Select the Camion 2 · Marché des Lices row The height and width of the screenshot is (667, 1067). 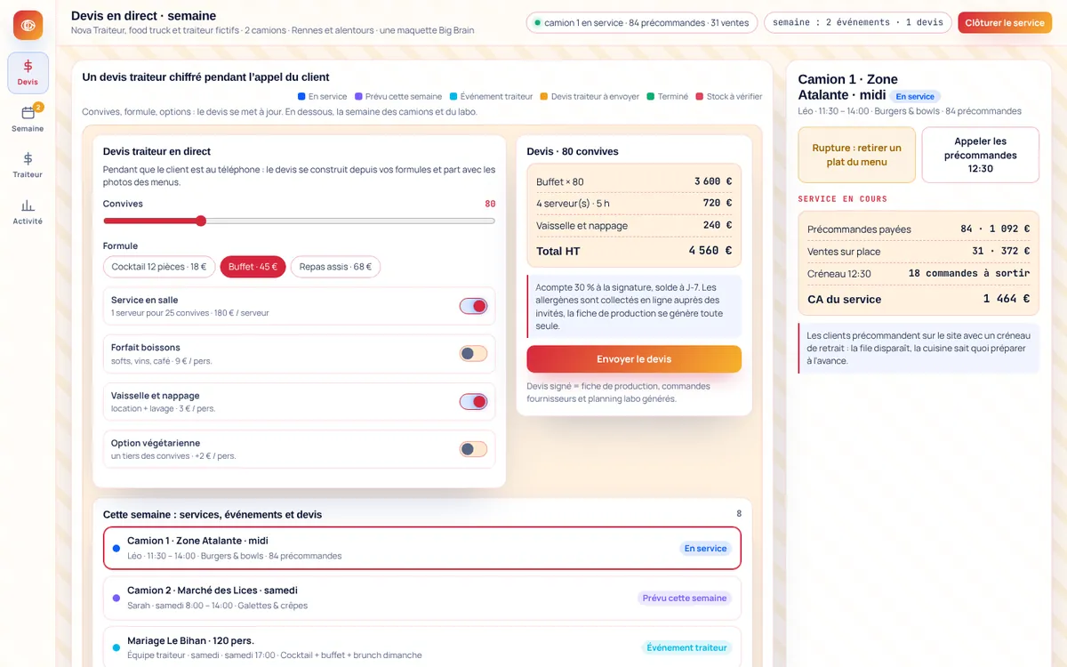pos(422,598)
